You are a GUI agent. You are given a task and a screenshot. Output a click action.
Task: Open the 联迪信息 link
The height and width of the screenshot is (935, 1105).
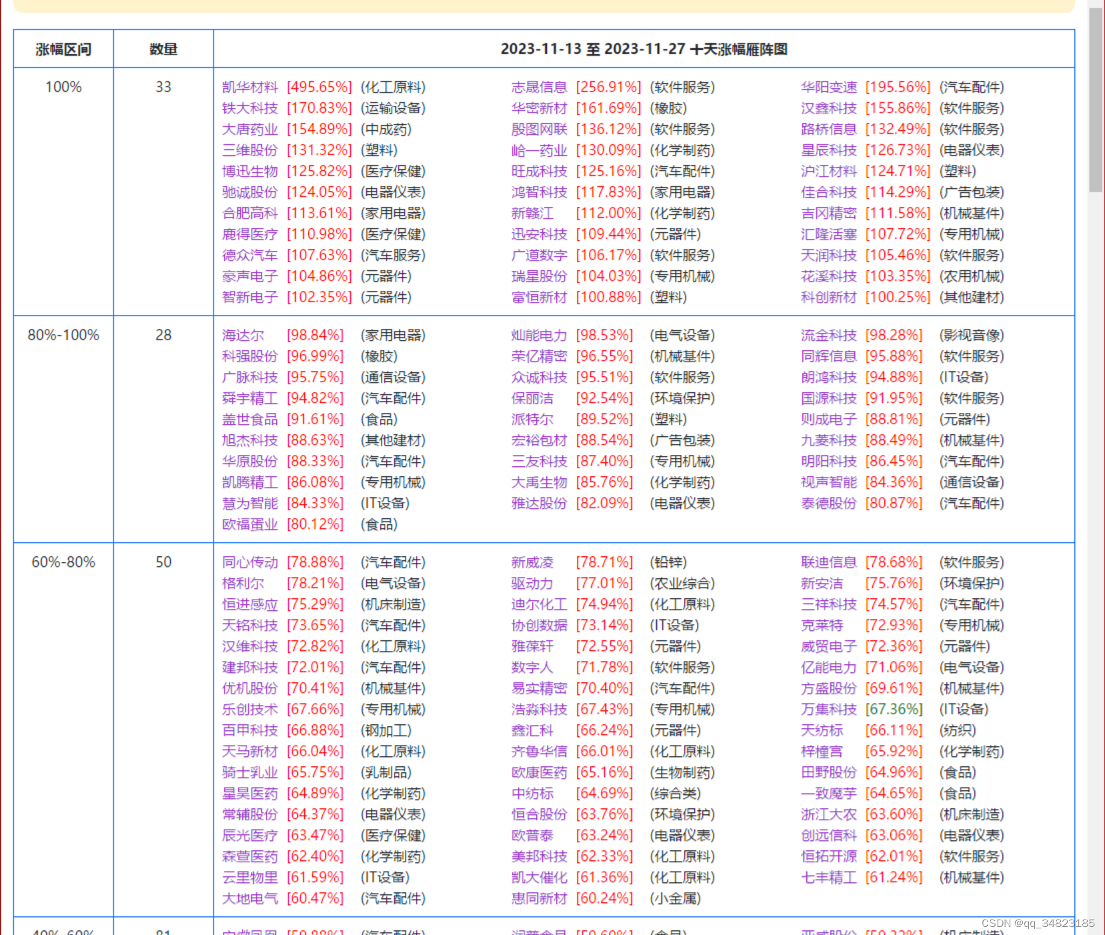coord(829,562)
